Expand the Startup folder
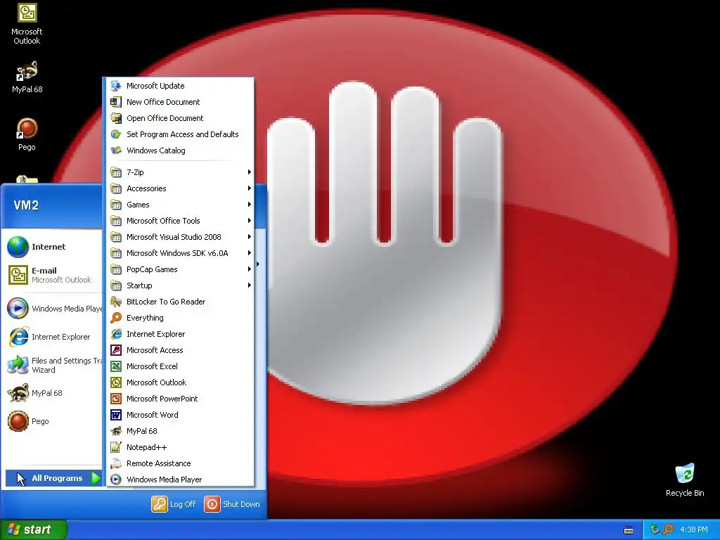 (x=180, y=285)
